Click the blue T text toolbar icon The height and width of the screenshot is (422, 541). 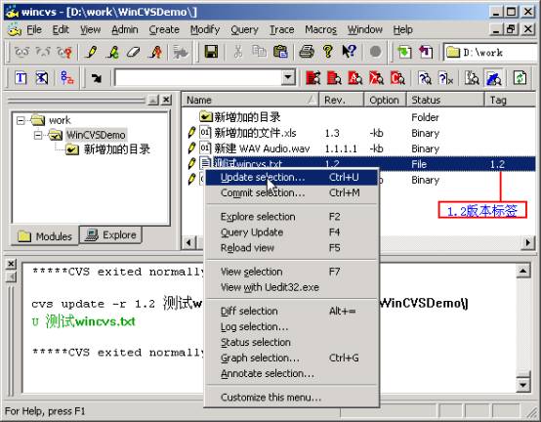click(x=21, y=78)
